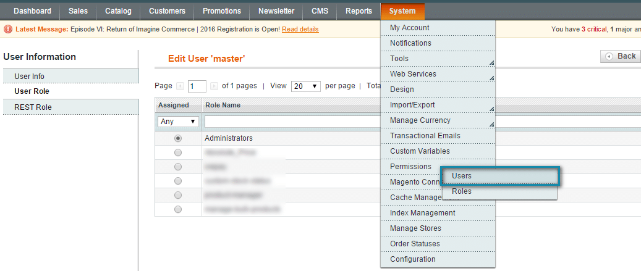Open the Read details link
This screenshot has width=641, height=271.
pyautogui.click(x=300, y=29)
